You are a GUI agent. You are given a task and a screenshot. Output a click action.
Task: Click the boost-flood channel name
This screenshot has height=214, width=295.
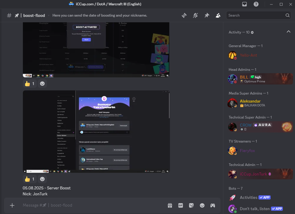(x=34, y=15)
